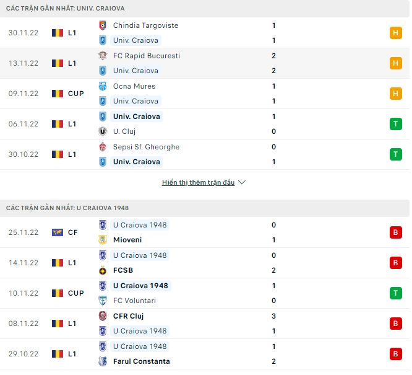The width and height of the screenshot is (412, 375).
Task: Click the Ocna Mures team crest
Action: [103, 86]
